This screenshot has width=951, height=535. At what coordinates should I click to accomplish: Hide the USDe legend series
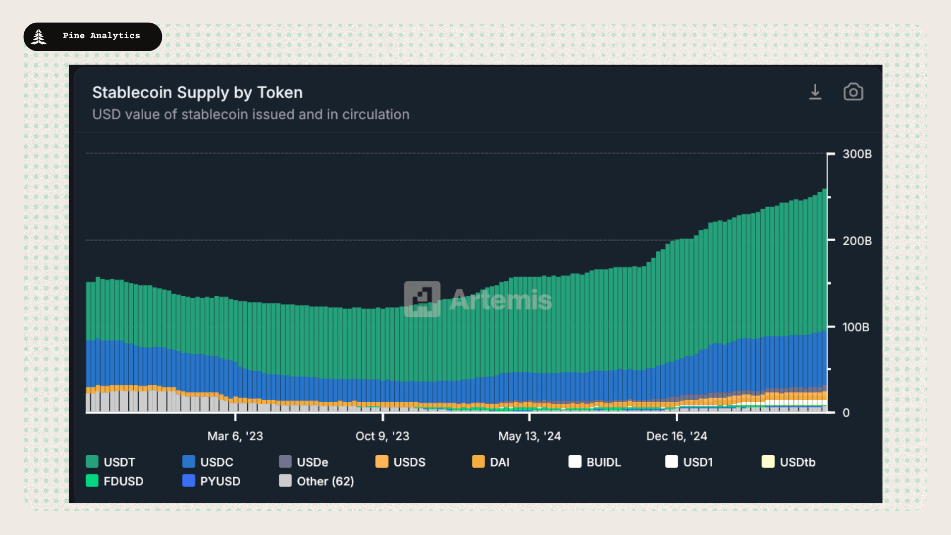(x=312, y=462)
